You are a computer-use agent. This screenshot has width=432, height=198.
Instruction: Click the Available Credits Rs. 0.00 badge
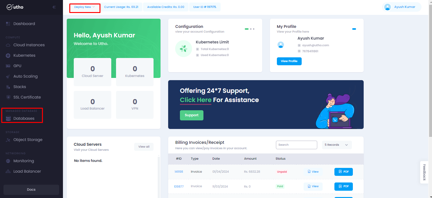point(166,7)
